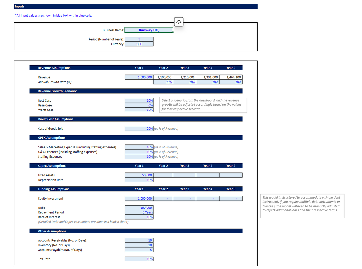Click the Depreciation Rate cell
362x269 pixels.
(x=139, y=180)
